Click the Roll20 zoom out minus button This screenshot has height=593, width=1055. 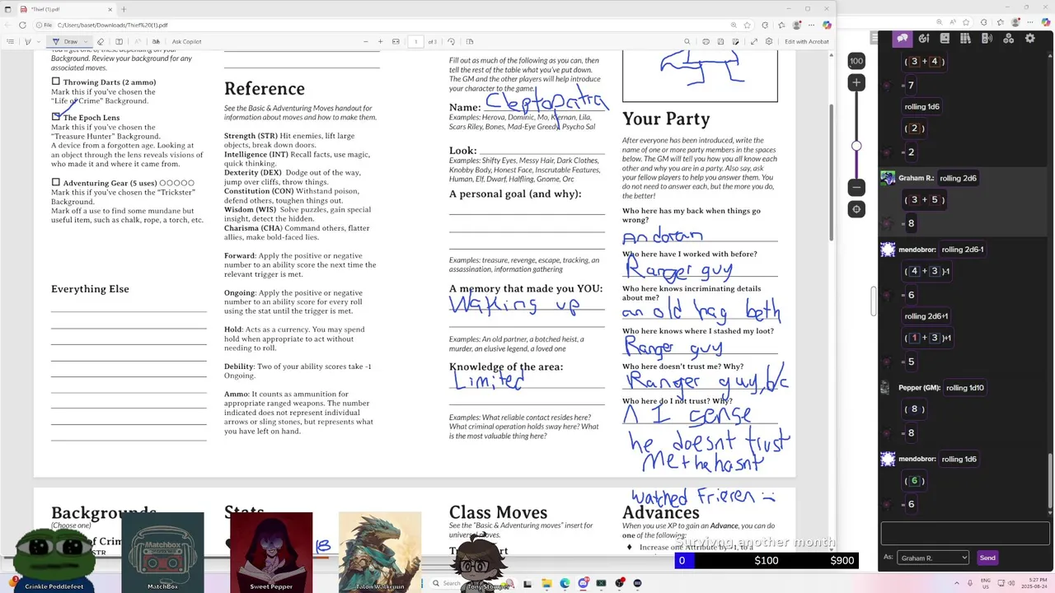pos(856,188)
